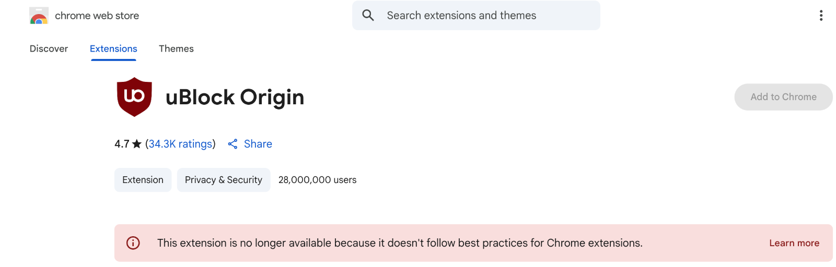Image resolution: width=836 pixels, height=267 pixels.
Task: Click the Chrome Web Store rainbow logo
Action: [x=39, y=16]
